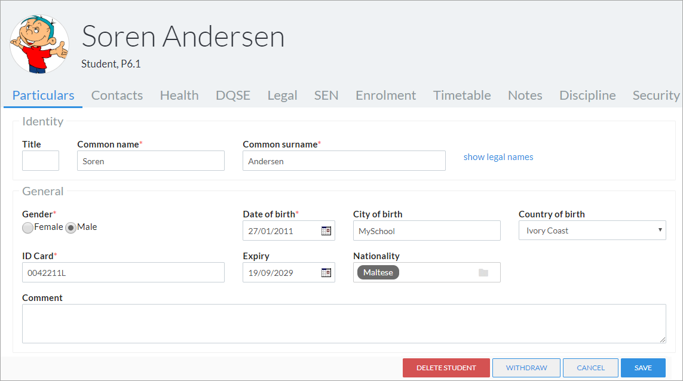Open the Date of birth calendar picker

[x=326, y=231]
